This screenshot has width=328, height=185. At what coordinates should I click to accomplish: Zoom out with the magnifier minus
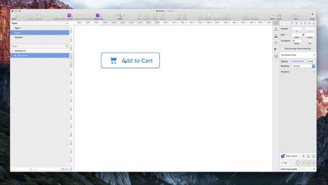116,15
